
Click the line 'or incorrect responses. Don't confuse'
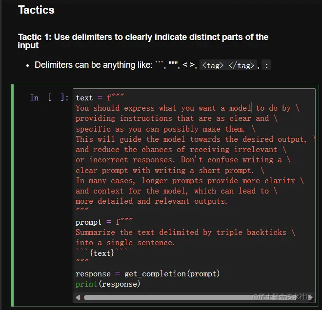click(183, 160)
